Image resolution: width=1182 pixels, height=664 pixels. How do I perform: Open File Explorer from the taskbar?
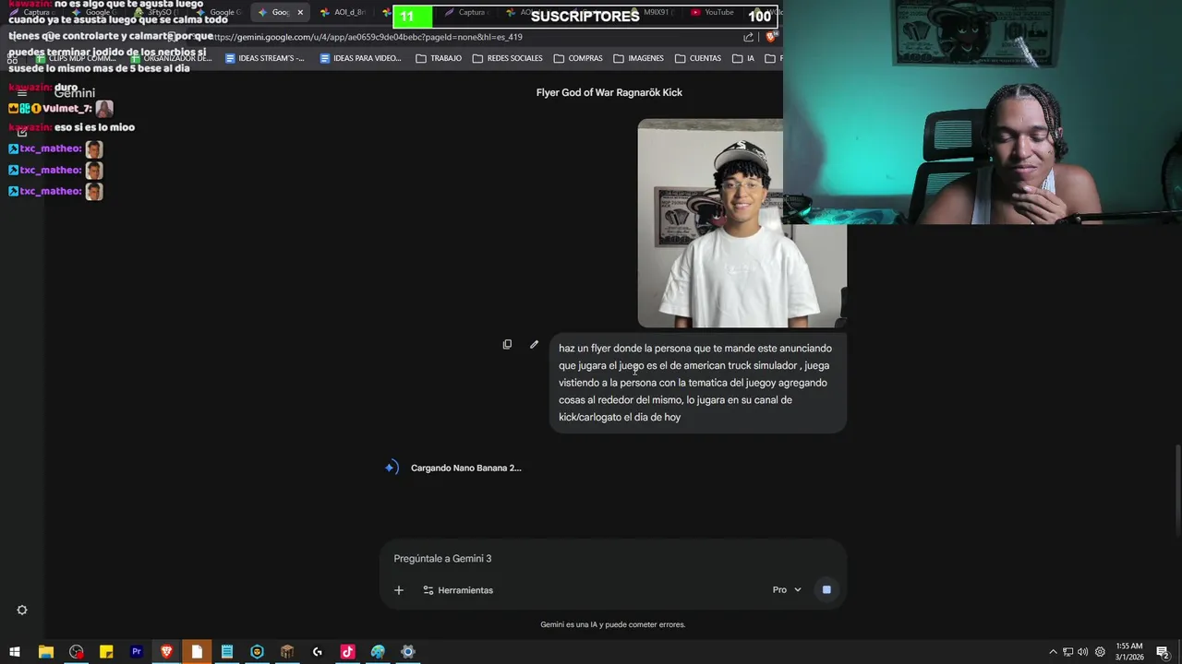pyautogui.click(x=45, y=652)
